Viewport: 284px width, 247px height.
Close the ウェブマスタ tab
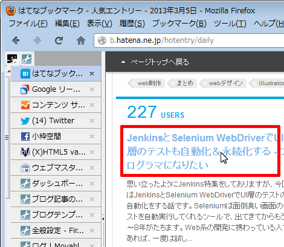(92, 168)
